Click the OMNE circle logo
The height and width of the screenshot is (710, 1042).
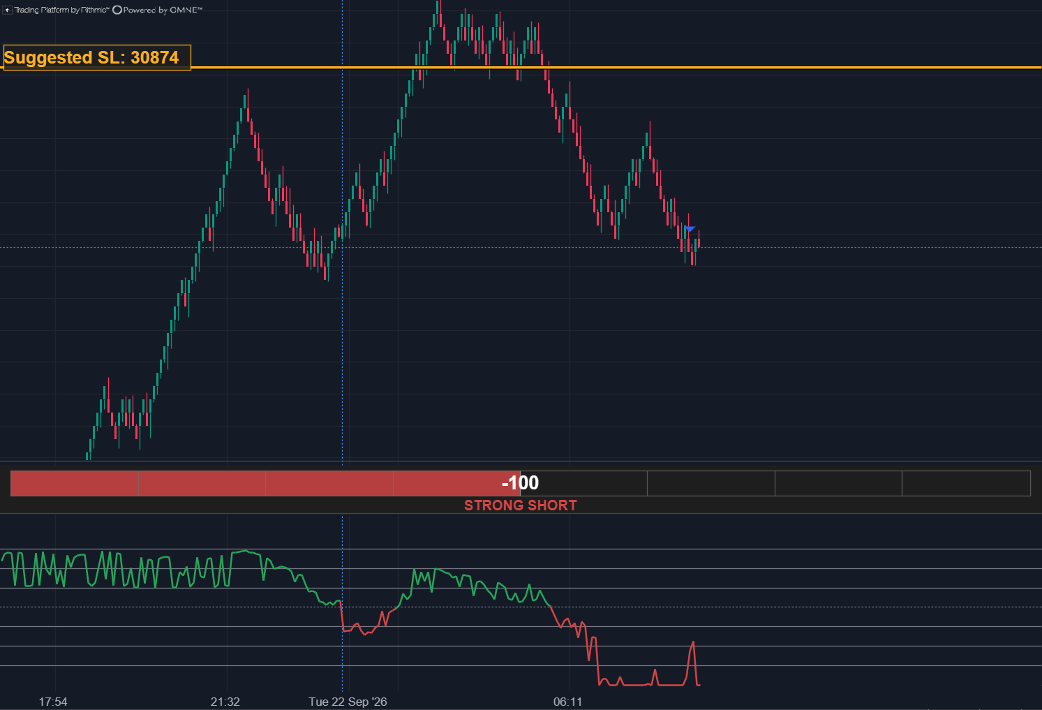click(117, 10)
